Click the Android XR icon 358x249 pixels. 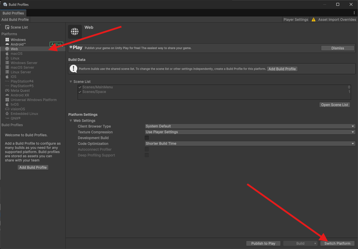pos(7,95)
